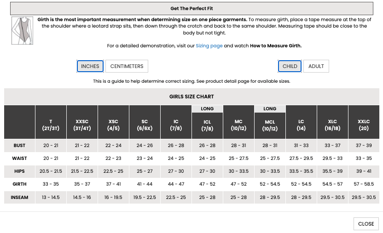Image resolution: width=383 pixels, height=233 pixels.
Task: Click the XXLC (20) column header
Action: tap(364, 125)
